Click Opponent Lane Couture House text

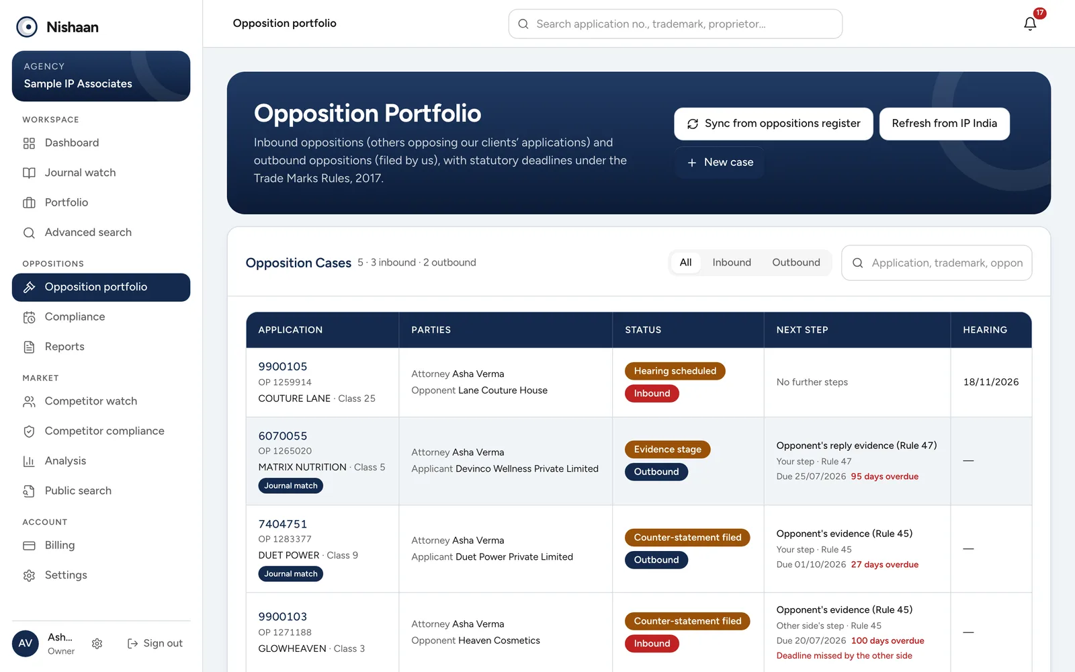coord(479,390)
